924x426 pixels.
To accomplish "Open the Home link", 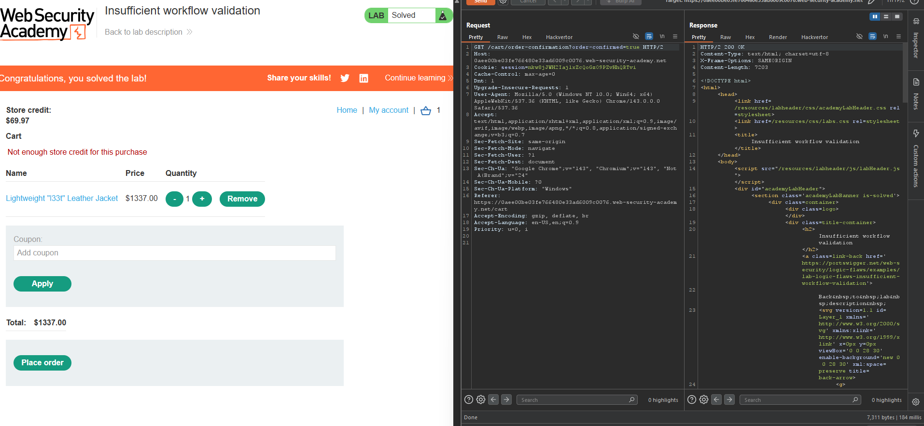I will 347,110.
